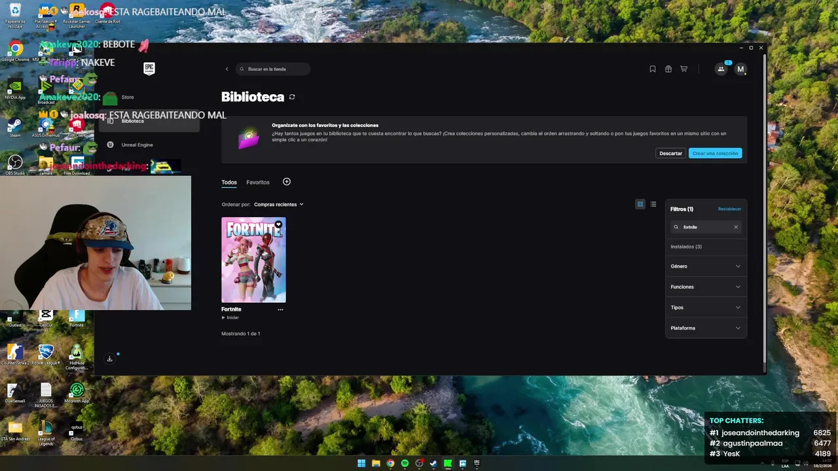Select the Favoritos tab
The image size is (838, 471).
(258, 183)
